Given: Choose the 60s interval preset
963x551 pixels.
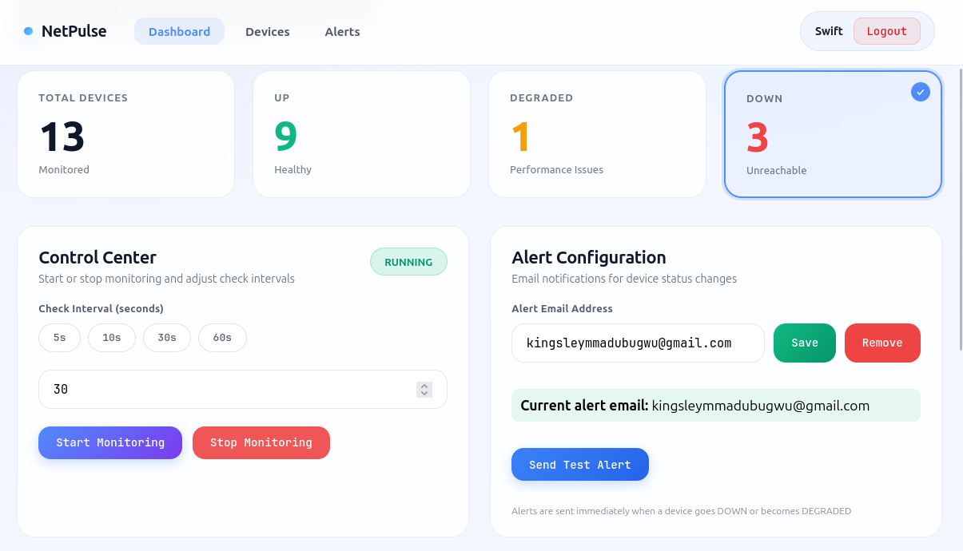Looking at the screenshot, I should click(222, 338).
